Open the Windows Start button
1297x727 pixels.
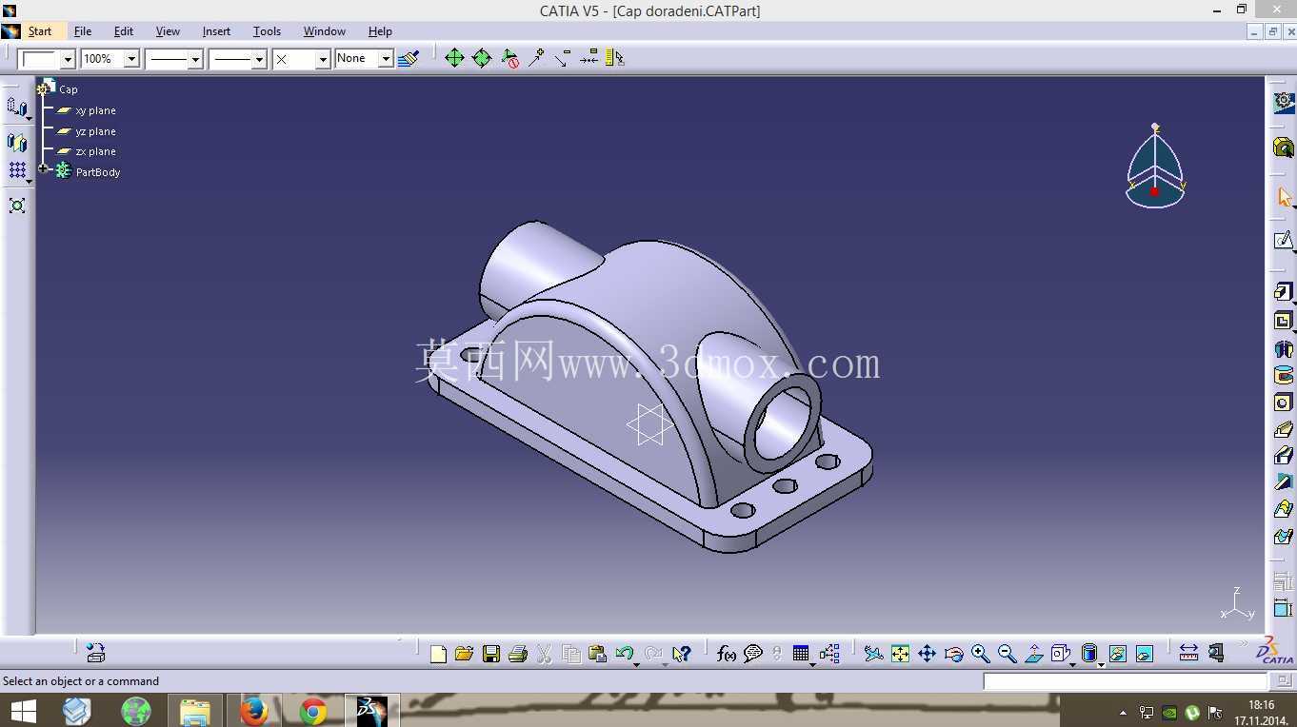coord(23,711)
